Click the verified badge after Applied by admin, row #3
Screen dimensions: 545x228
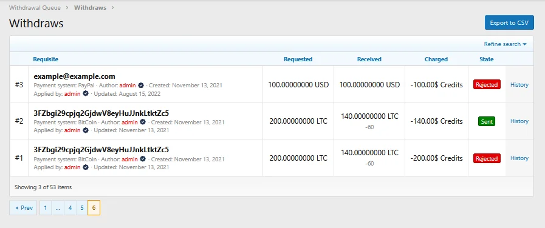(x=86, y=94)
